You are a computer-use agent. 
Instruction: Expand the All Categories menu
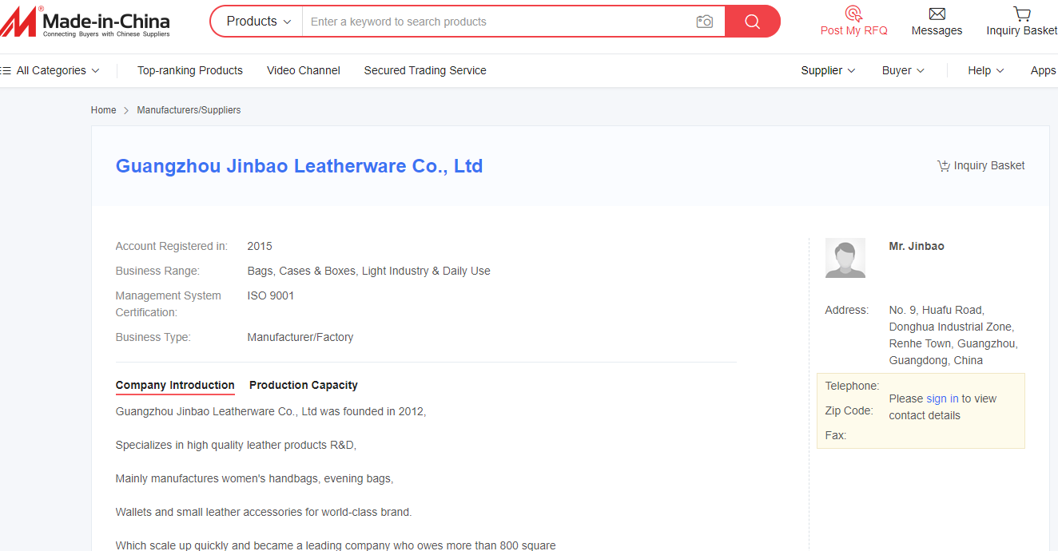(51, 70)
